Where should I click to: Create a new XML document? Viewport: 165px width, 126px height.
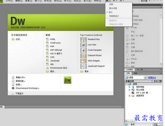coord(52,64)
